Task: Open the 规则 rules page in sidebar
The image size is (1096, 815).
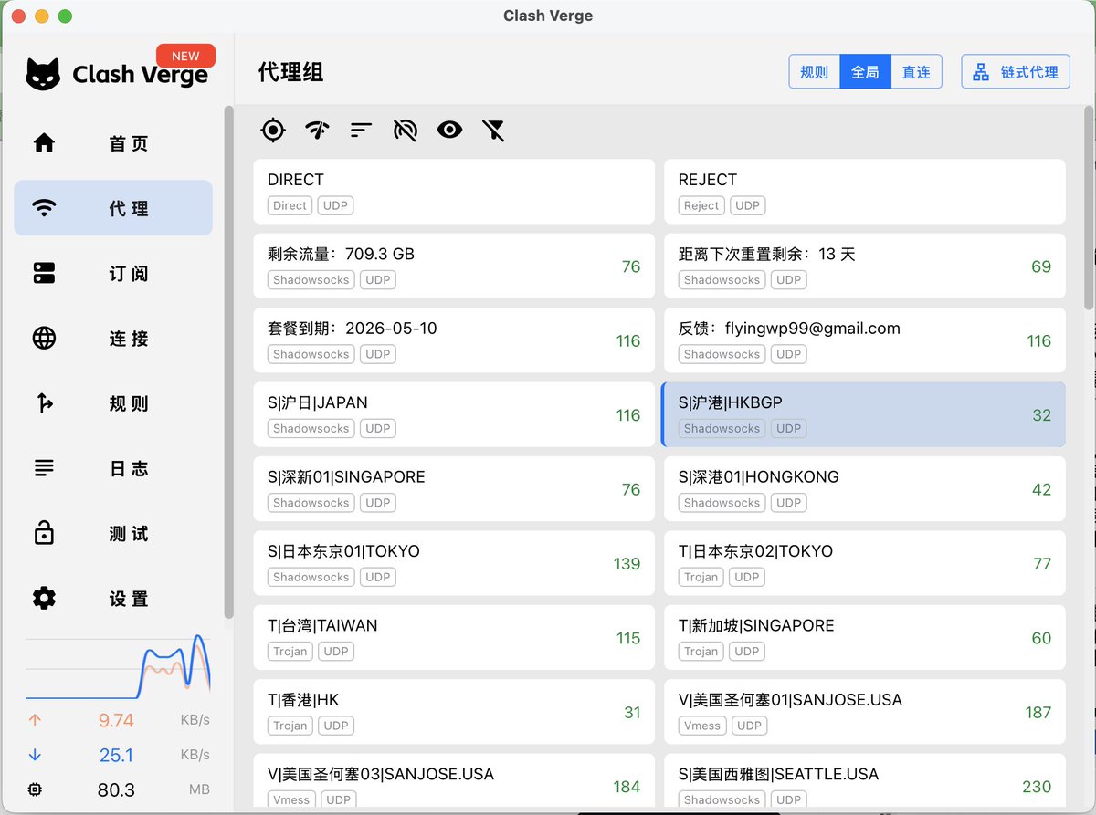Action: (x=113, y=403)
